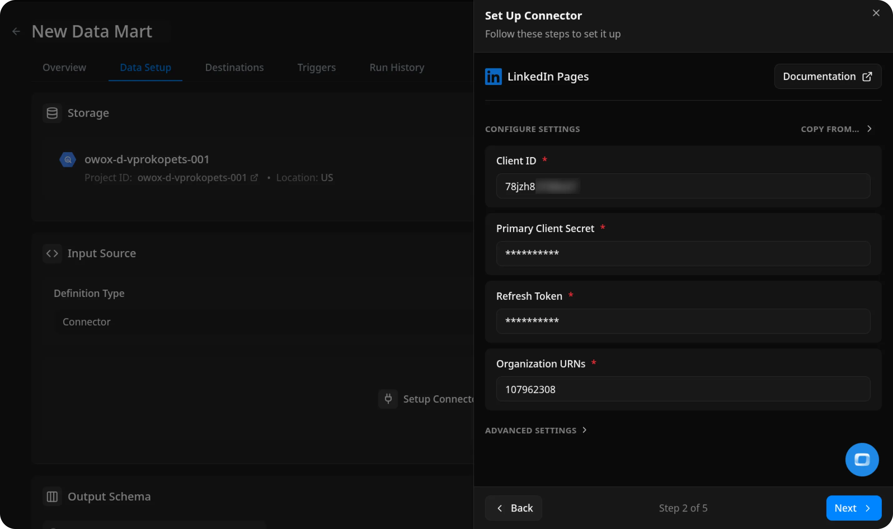Go Back to previous step
Viewport: 893px width, 529px height.
514,508
